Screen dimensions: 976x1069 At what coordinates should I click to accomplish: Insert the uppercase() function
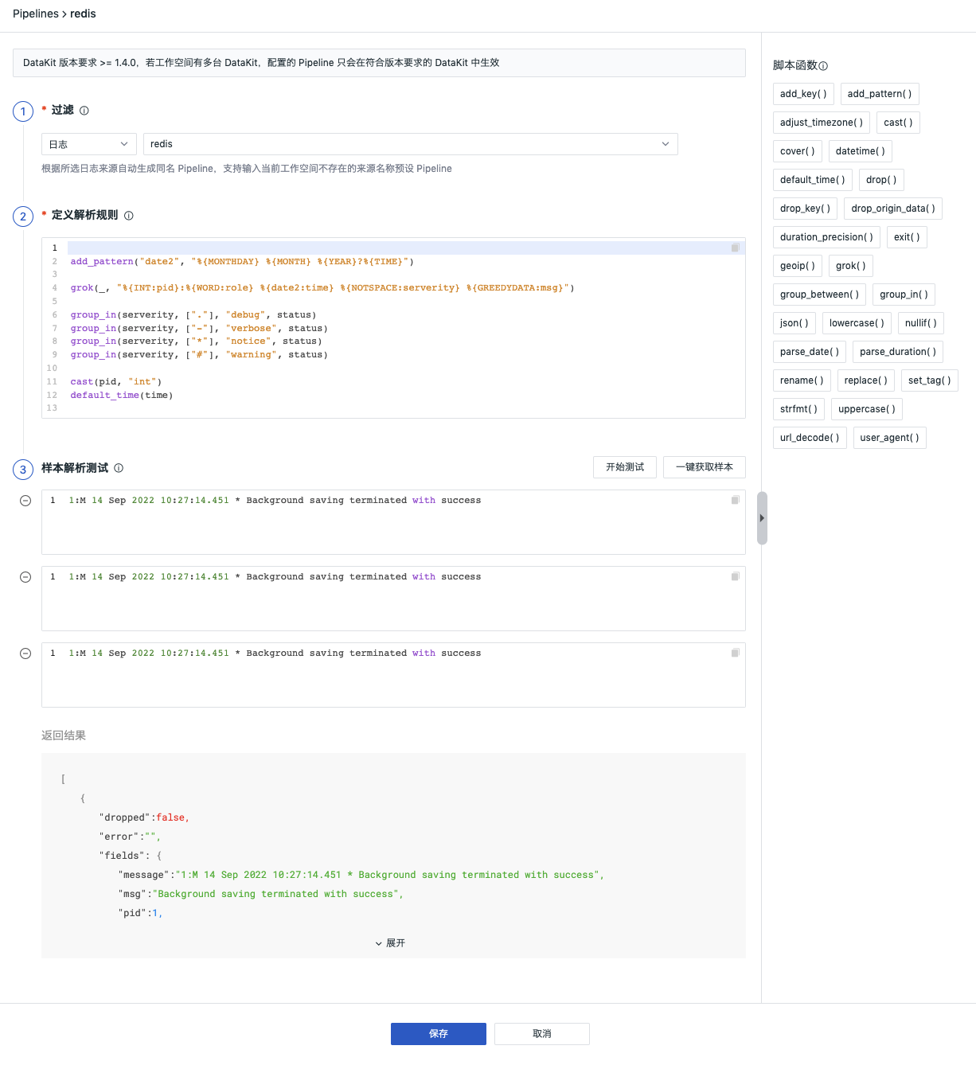click(867, 409)
